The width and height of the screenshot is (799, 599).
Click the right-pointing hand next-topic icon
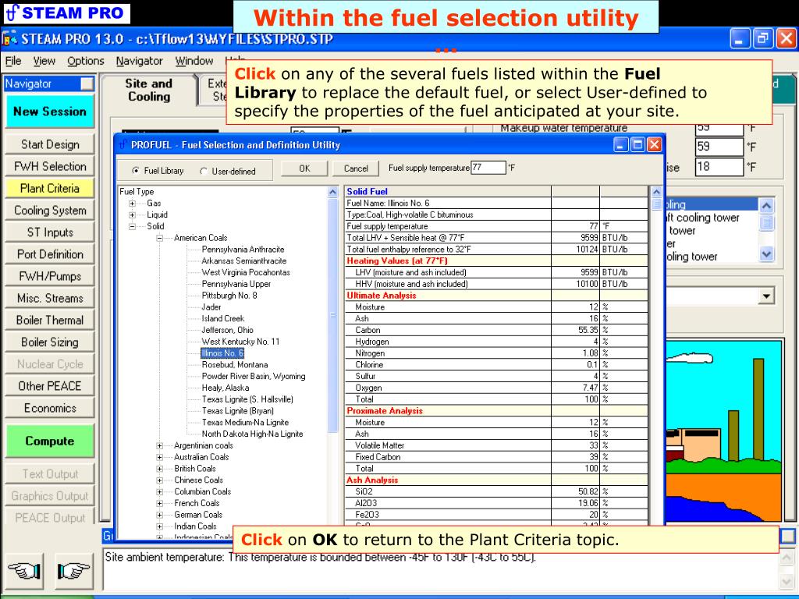(74, 571)
